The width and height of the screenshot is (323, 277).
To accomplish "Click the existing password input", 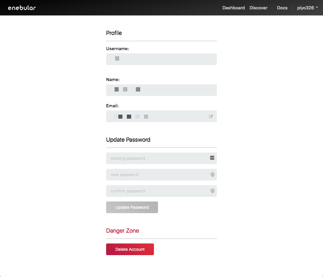I will (157, 158).
